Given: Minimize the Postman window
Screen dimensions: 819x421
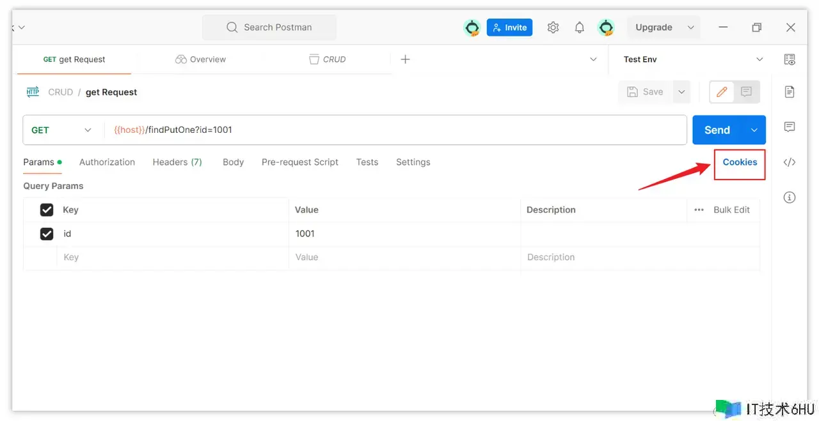Looking at the screenshot, I should (724, 27).
